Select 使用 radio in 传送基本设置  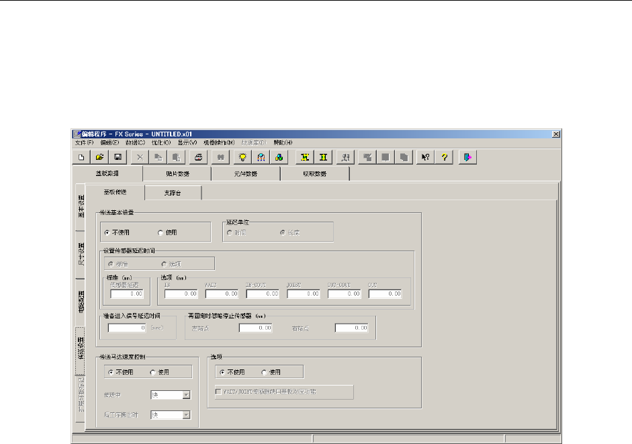161,232
